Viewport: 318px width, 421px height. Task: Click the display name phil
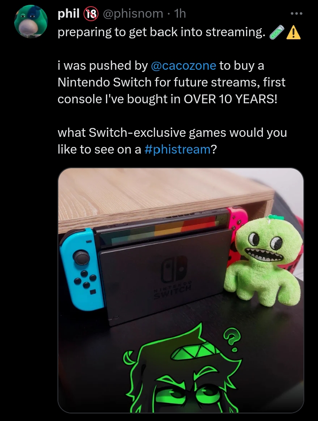pyautogui.click(x=68, y=13)
